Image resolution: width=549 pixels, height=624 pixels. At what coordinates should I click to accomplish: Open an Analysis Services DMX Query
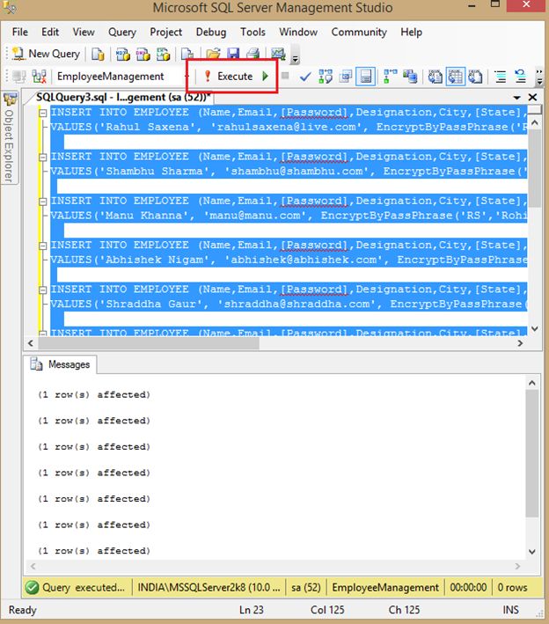[143, 54]
